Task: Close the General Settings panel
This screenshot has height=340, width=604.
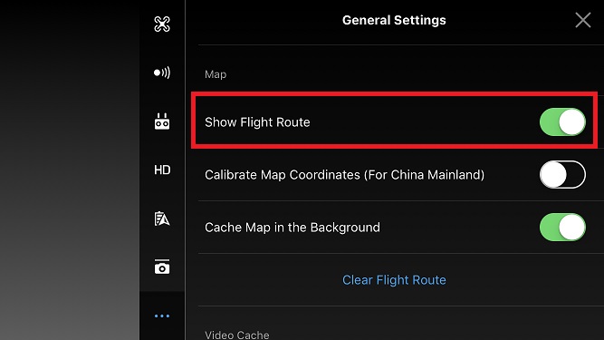Action: coord(583,20)
